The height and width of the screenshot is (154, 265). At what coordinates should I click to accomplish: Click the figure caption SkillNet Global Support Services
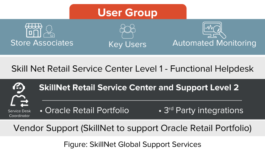click(132, 145)
